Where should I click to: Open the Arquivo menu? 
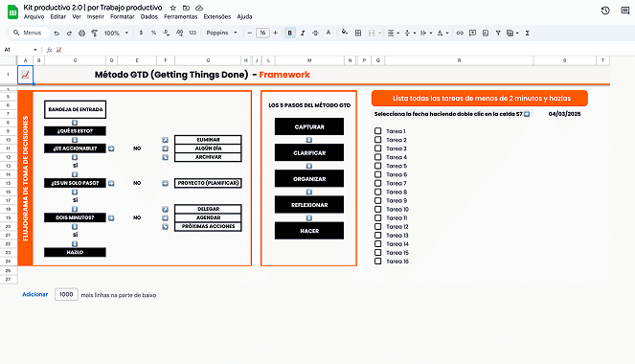pyautogui.click(x=34, y=16)
